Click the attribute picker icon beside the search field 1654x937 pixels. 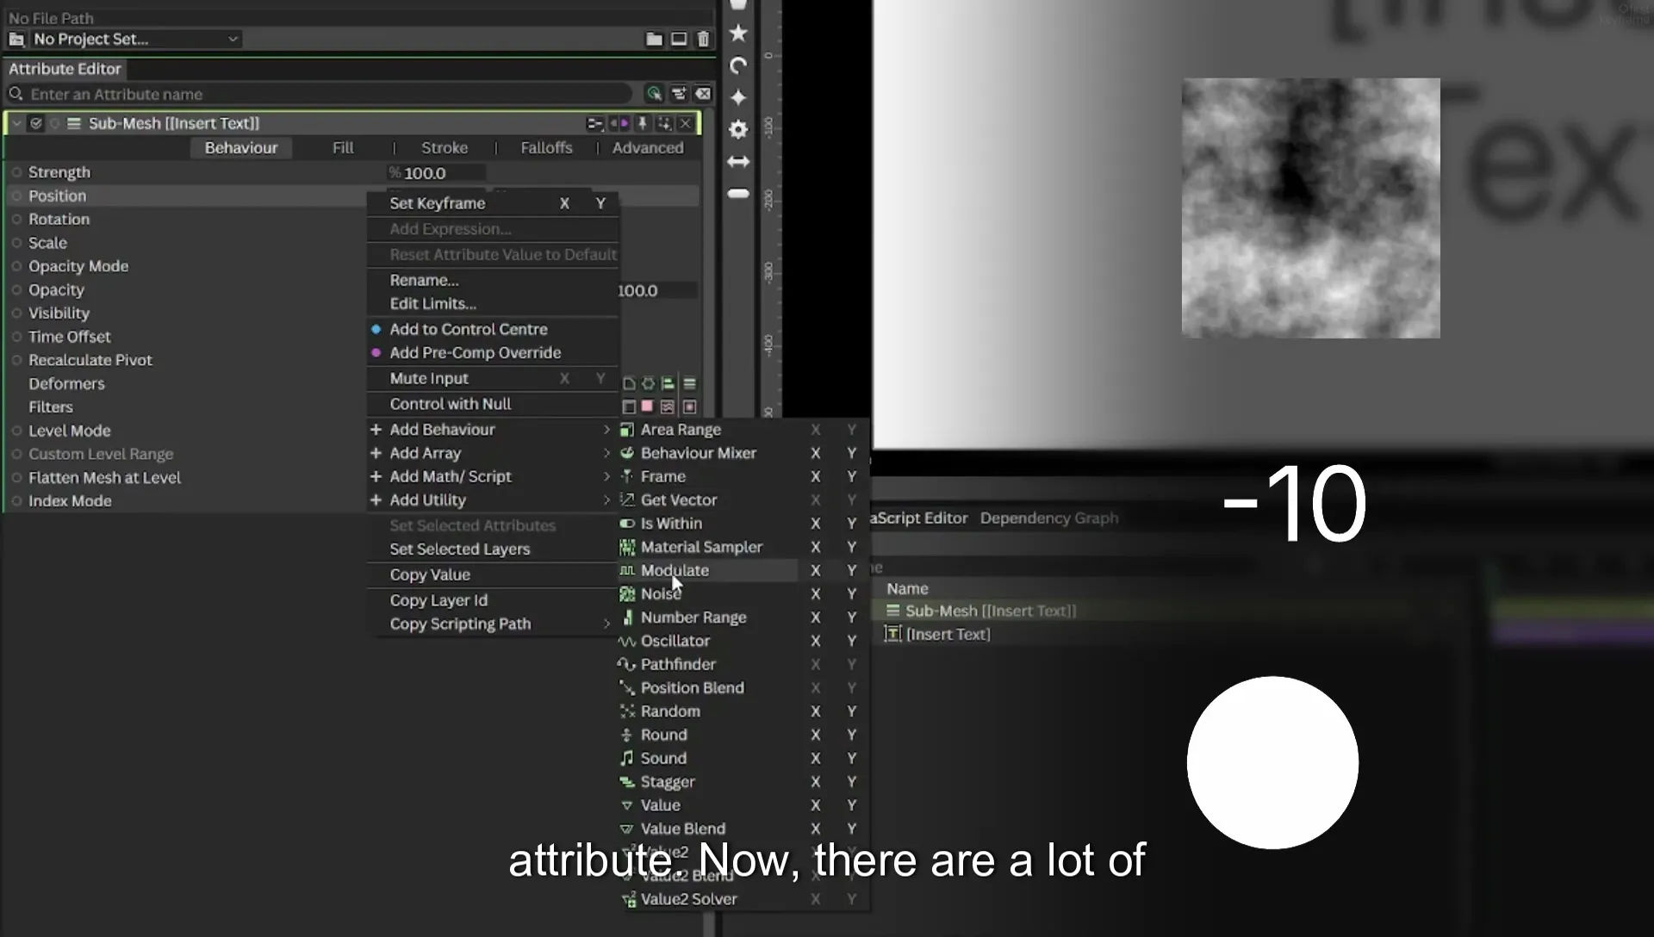tap(655, 94)
